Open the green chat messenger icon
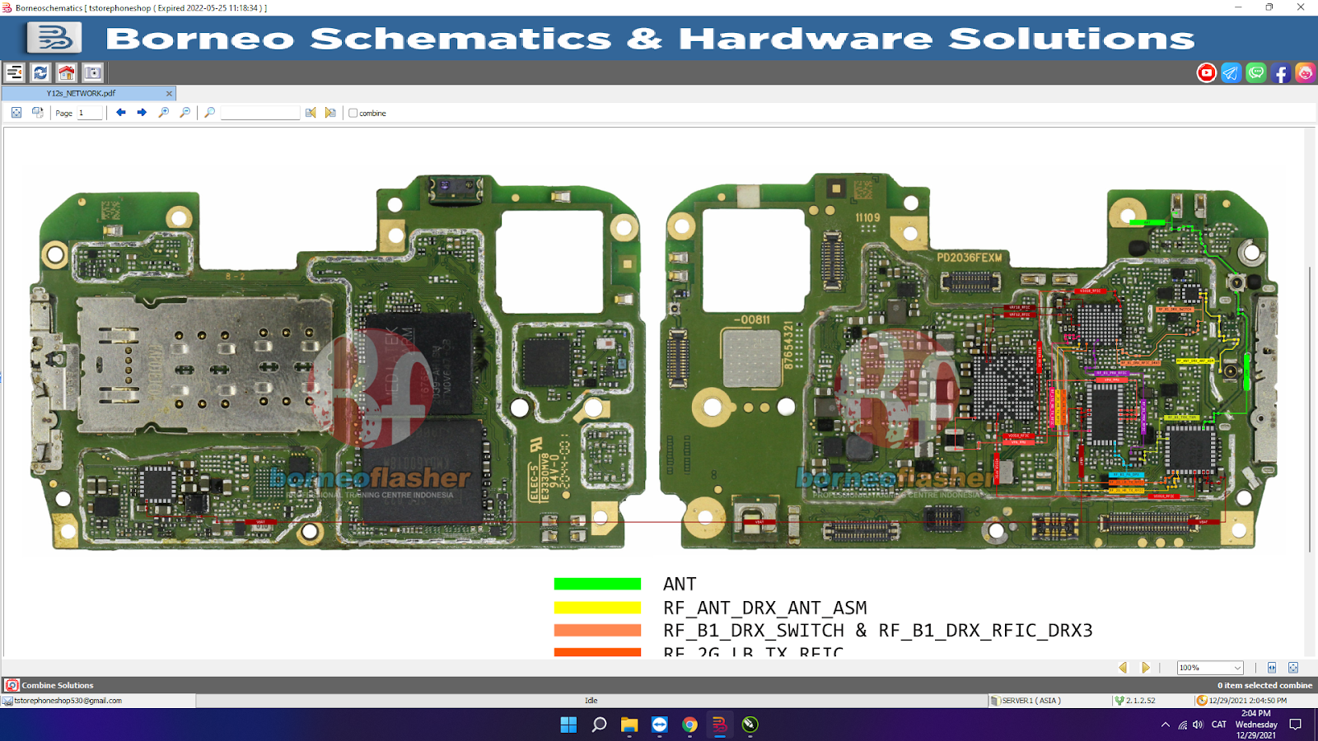Screen dimensions: 1318x741 click(1256, 73)
